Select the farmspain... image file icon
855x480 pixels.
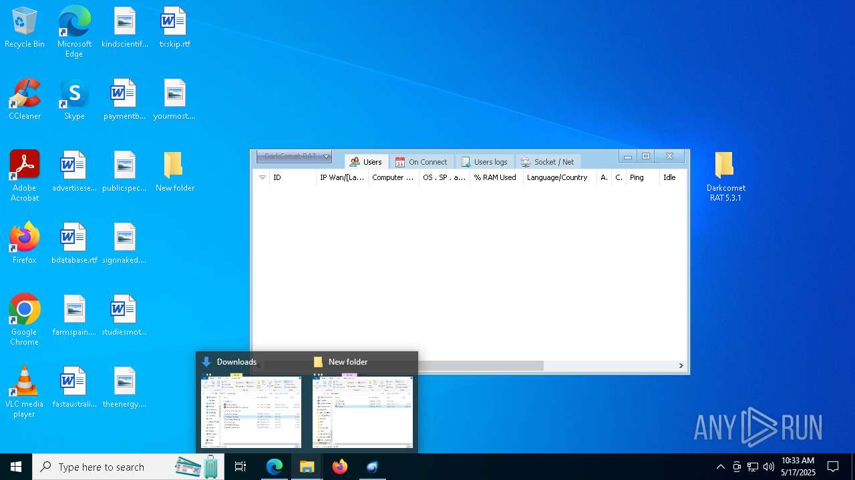tap(74, 316)
